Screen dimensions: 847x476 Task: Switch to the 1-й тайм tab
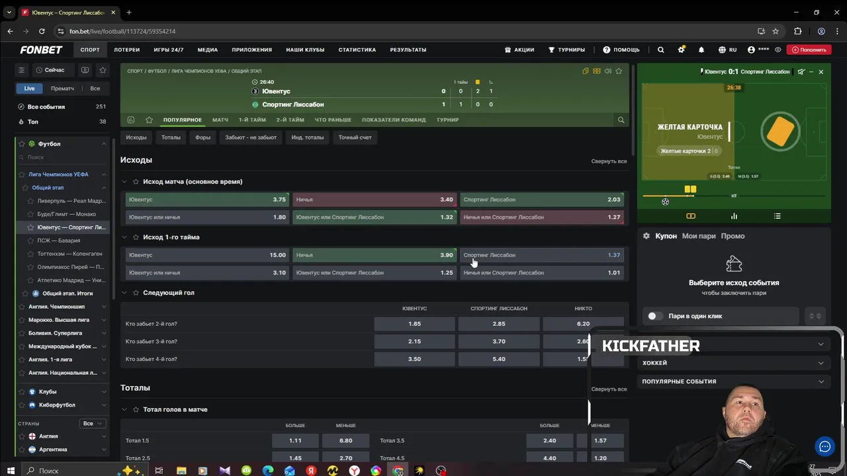tap(252, 120)
